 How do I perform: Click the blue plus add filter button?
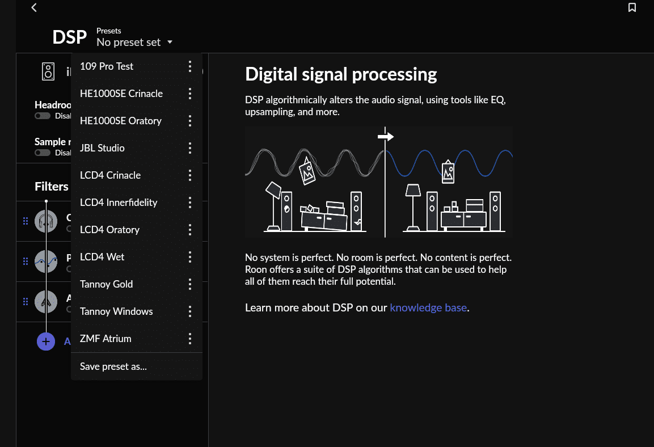tap(46, 341)
